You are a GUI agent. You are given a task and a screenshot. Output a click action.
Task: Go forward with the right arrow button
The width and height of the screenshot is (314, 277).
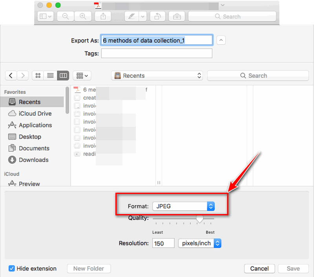pyautogui.click(x=23, y=75)
